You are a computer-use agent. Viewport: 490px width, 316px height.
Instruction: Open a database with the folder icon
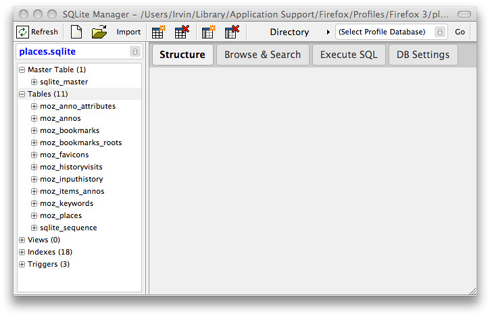(x=99, y=32)
